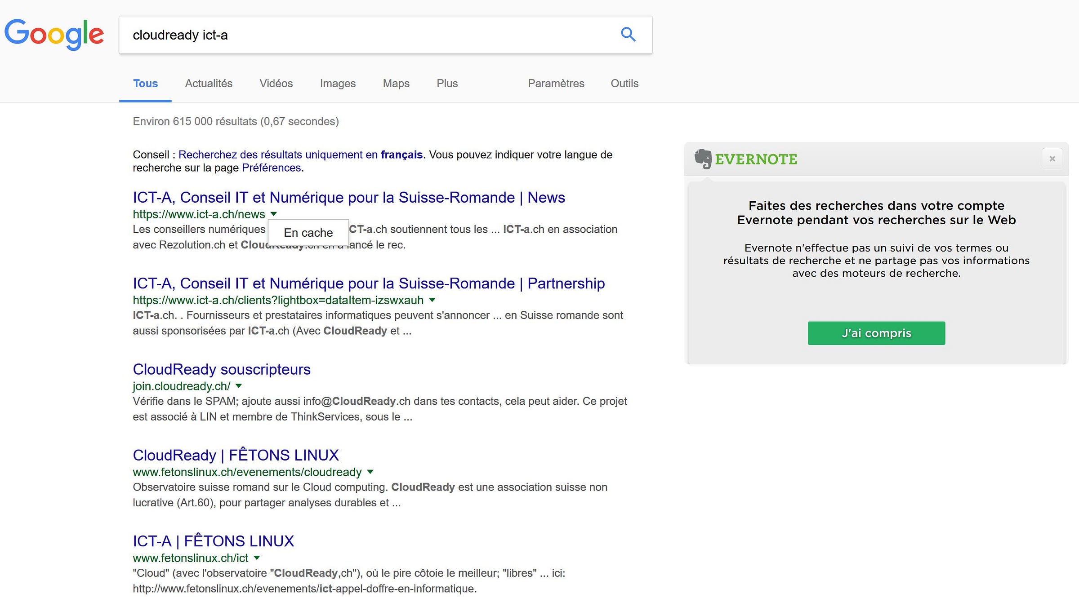Click the Faites des recherches heading in Evernote panel
The height and width of the screenshot is (602, 1079).
click(876, 212)
